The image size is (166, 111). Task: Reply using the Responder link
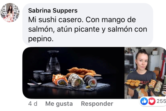(x=97, y=104)
